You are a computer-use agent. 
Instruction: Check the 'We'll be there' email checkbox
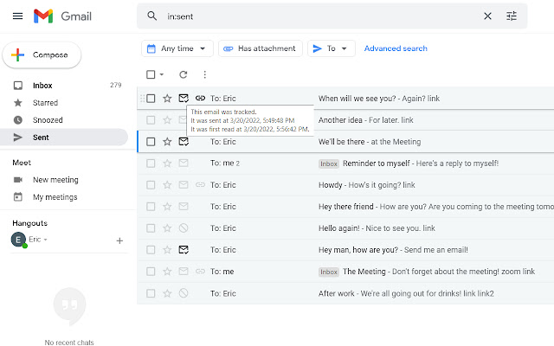(x=151, y=142)
